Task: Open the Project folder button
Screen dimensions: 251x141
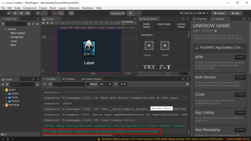Action: [219, 13]
